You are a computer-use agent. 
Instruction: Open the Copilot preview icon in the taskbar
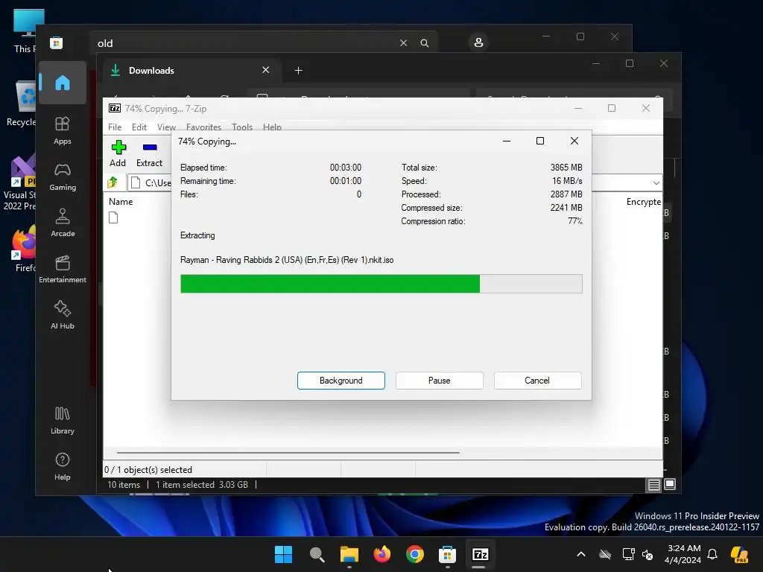[x=740, y=554]
